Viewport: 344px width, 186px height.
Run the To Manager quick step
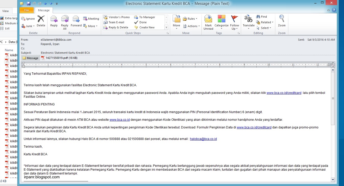click(x=145, y=17)
